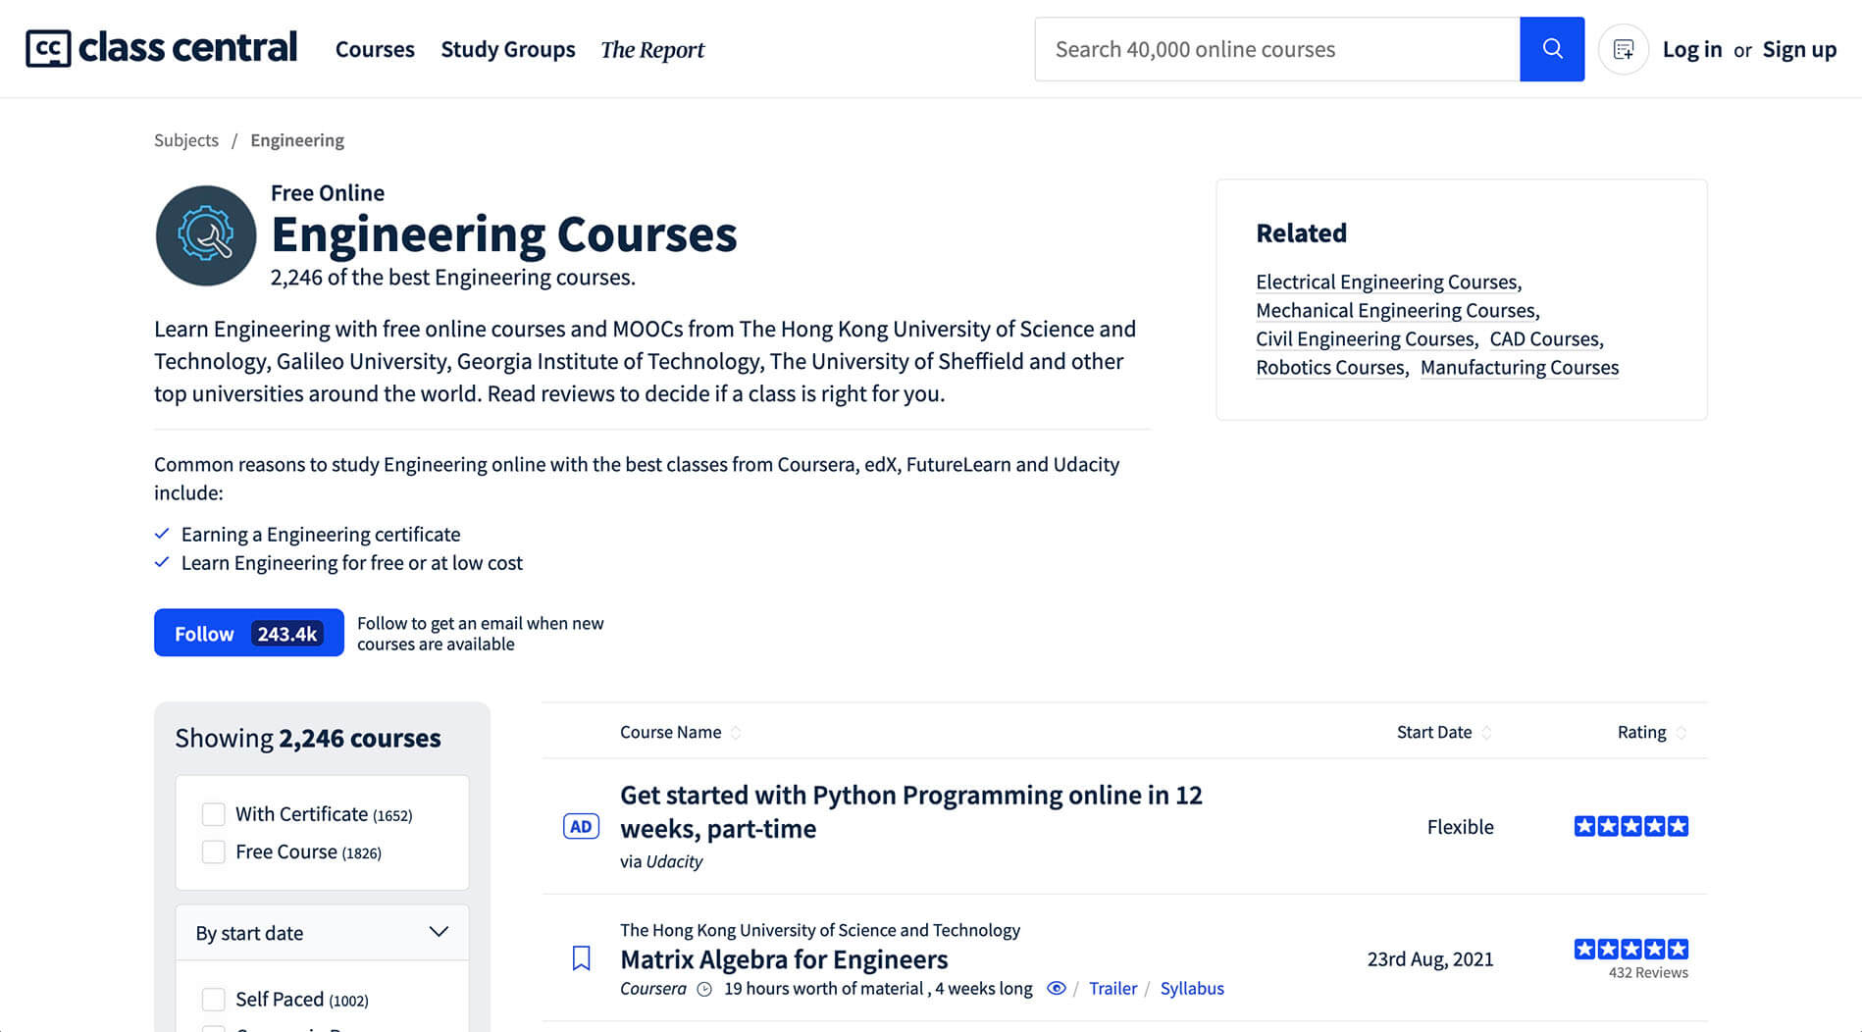Image resolution: width=1862 pixels, height=1032 pixels.
Task: Click the Showing 2,246 courses heading
Action: point(308,738)
